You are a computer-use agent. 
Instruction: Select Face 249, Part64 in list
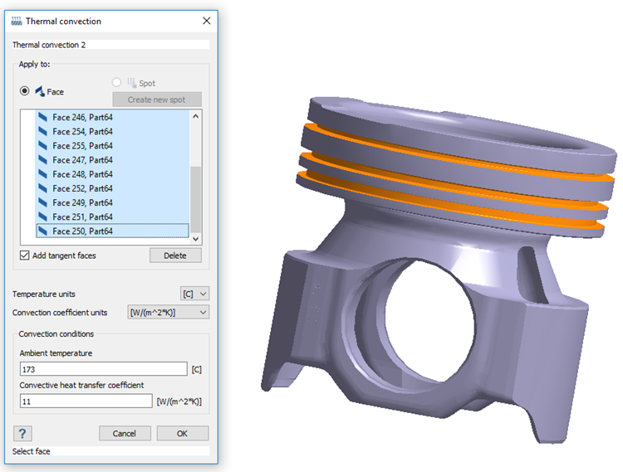point(81,202)
